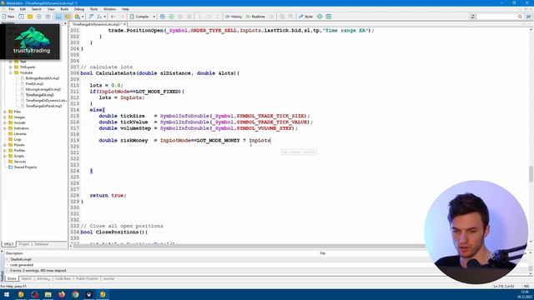Click the navigate back arrow icon
The height and width of the screenshot is (300, 534).
coord(113,17)
